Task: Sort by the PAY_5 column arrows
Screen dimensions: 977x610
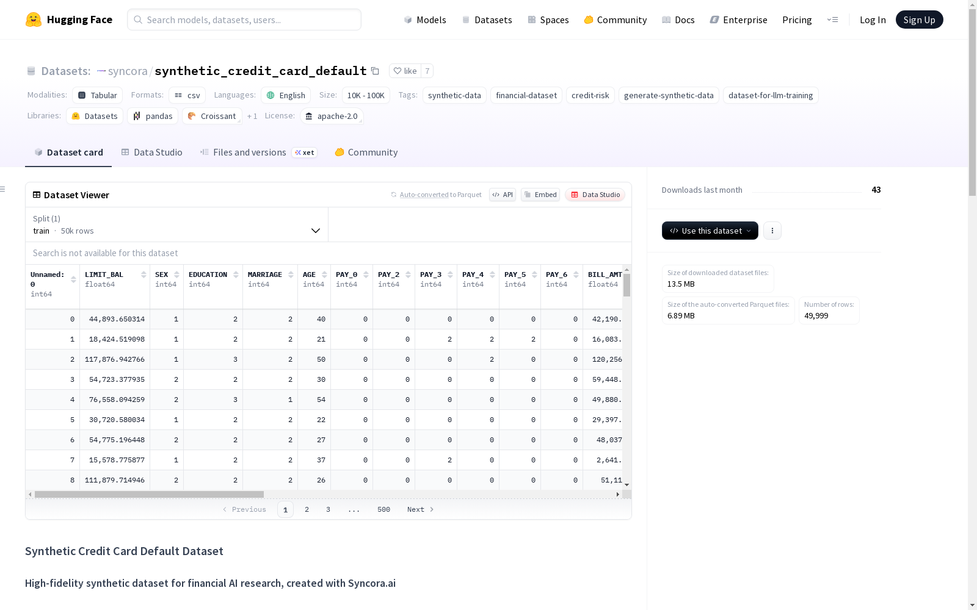Action: (x=534, y=274)
